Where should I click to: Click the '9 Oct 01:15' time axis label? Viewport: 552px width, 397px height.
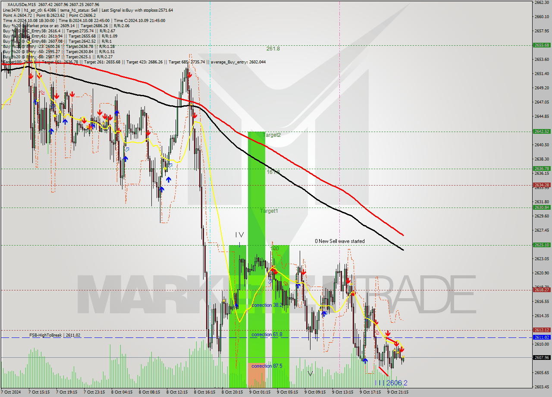[x=260, y=393]
